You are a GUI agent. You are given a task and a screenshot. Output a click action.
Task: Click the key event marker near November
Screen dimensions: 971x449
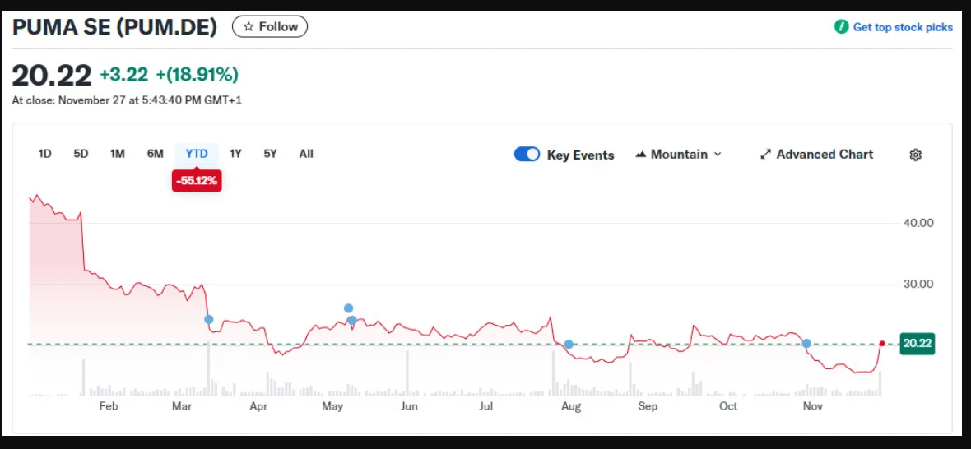click(x=806, y=343)
